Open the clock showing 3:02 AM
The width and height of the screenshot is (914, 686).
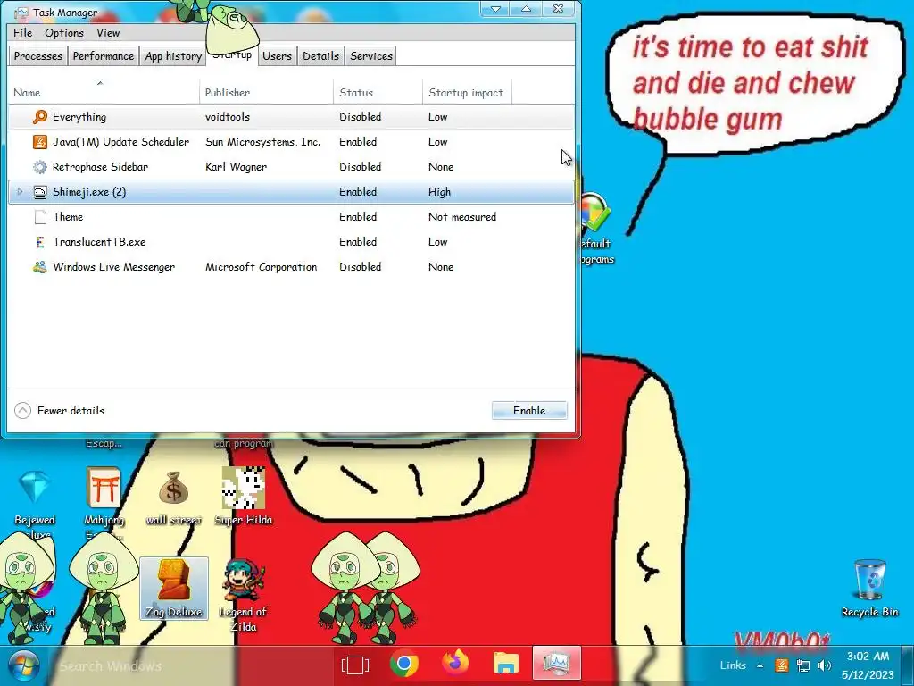point(868,665)
